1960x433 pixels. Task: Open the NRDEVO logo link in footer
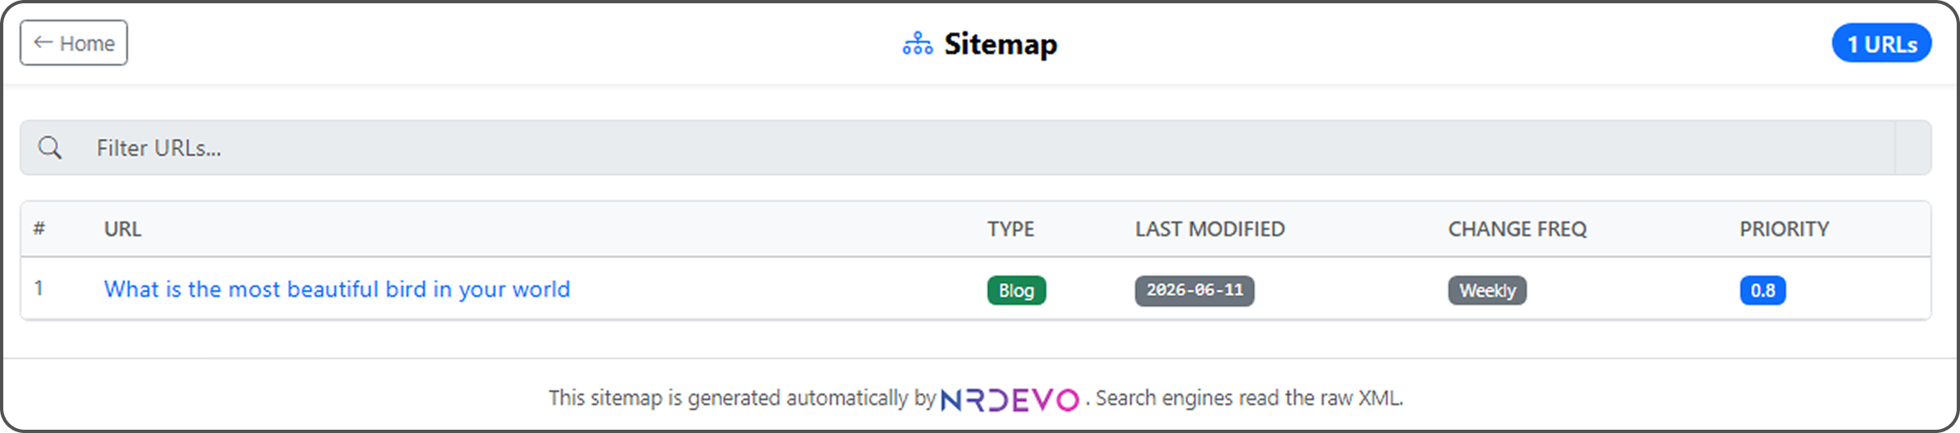coord(1010,399)
